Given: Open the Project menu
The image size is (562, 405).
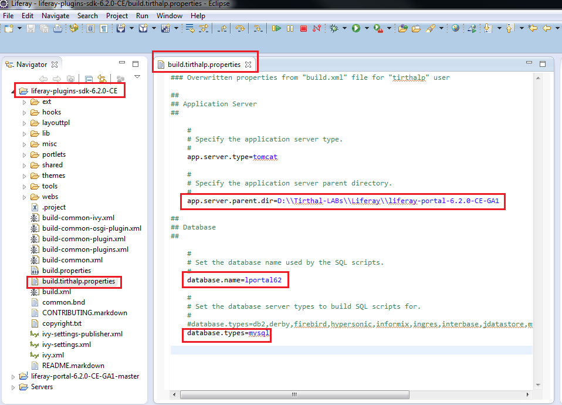Looking at the screenshot, I should pyautogui.click(x=117, y=16).
